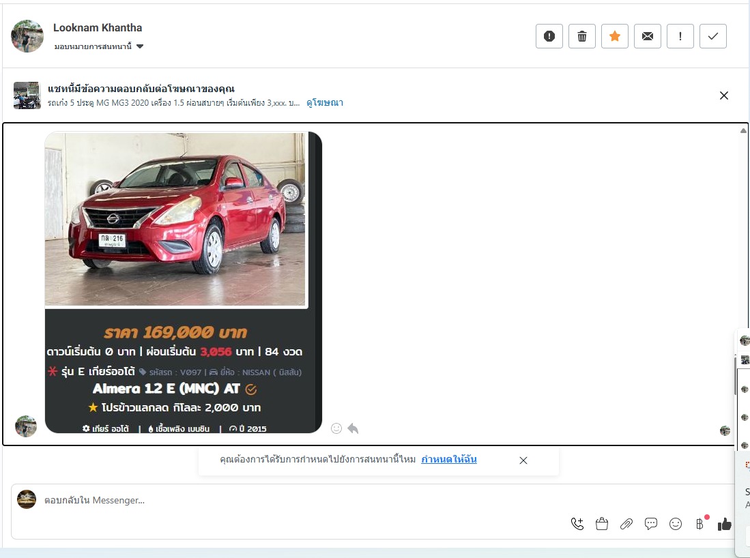Open the MG3 ad thumbnail image
This screenshot has width=750, height=558.
[27, 95]
